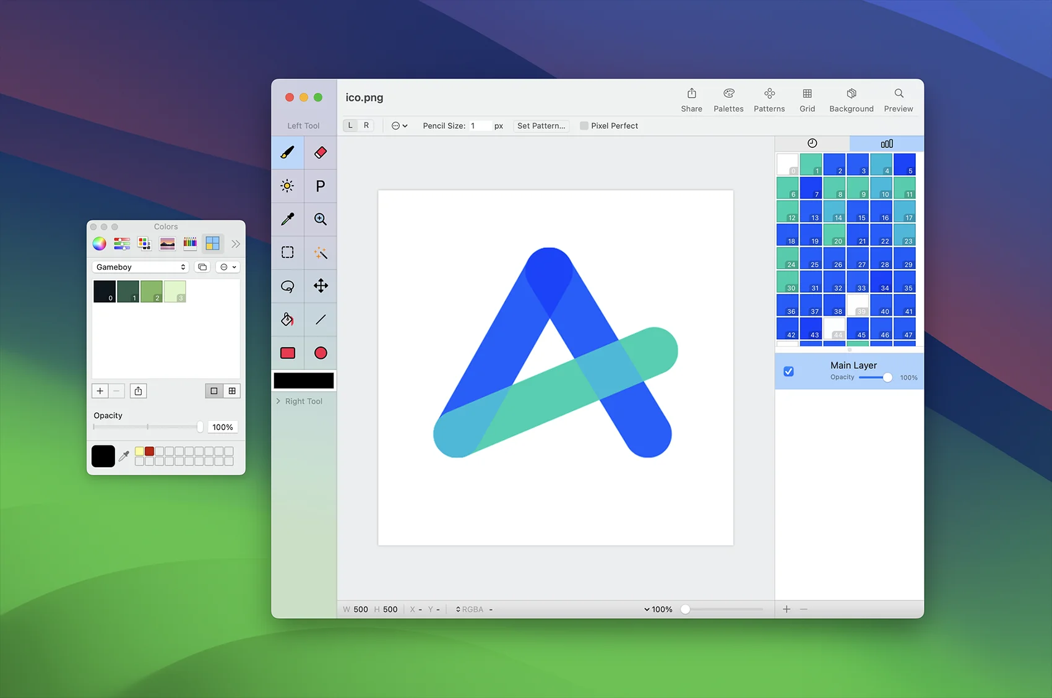1052x698 pixels.
Task: Switch to the frames tab
Action: coord(887,144)
